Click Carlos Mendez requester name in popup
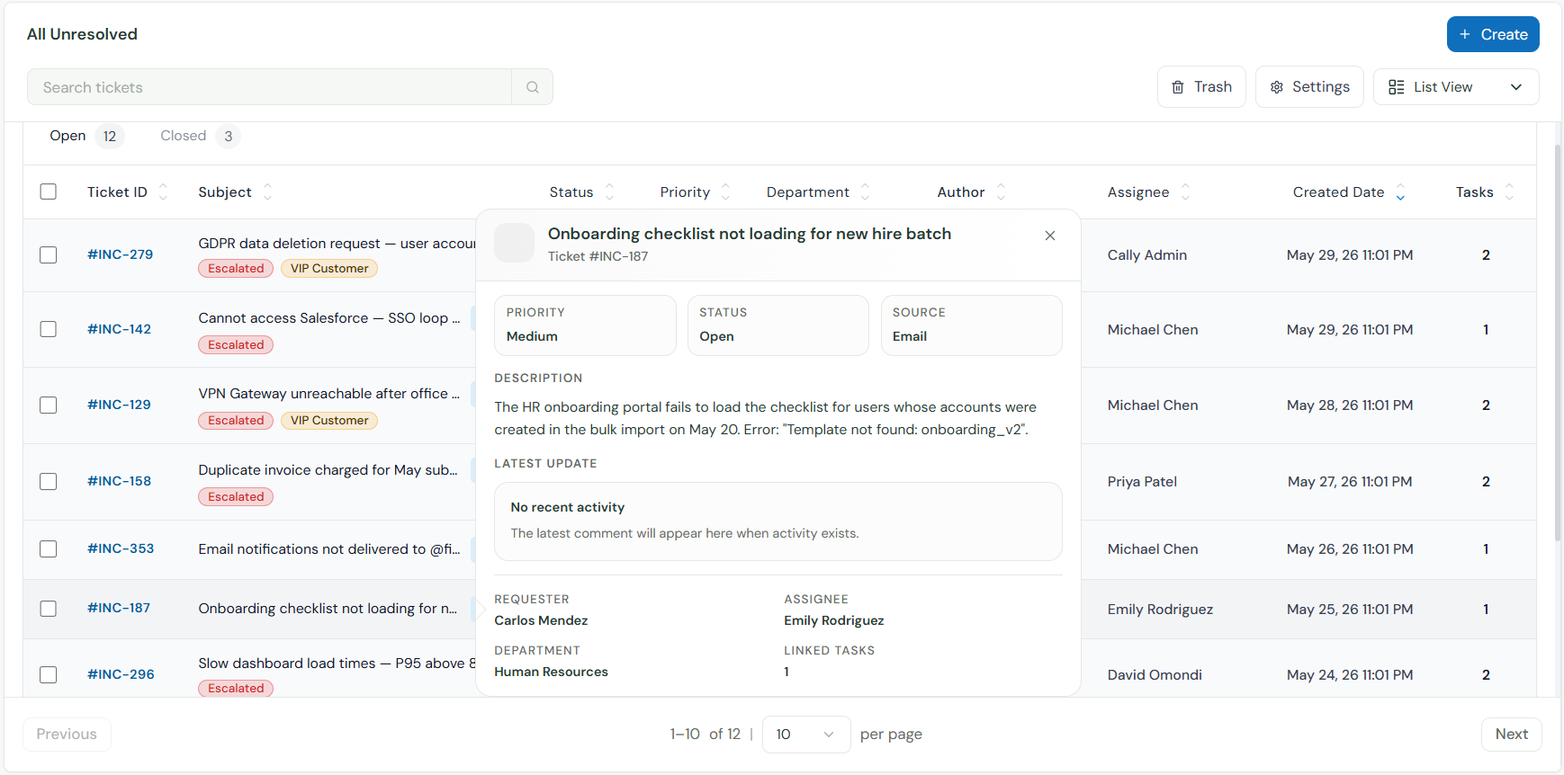 pos(541,620)
